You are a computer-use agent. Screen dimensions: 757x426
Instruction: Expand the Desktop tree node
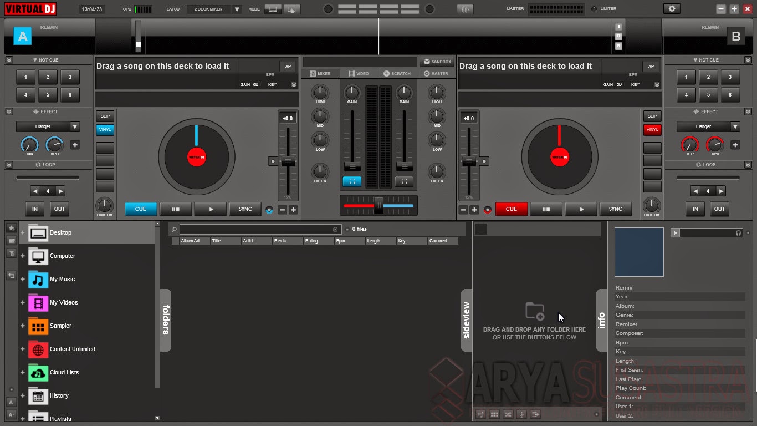23,232
